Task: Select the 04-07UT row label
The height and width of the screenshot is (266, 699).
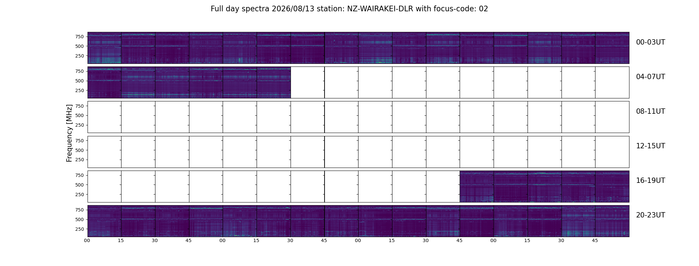Action: [650, 77]
